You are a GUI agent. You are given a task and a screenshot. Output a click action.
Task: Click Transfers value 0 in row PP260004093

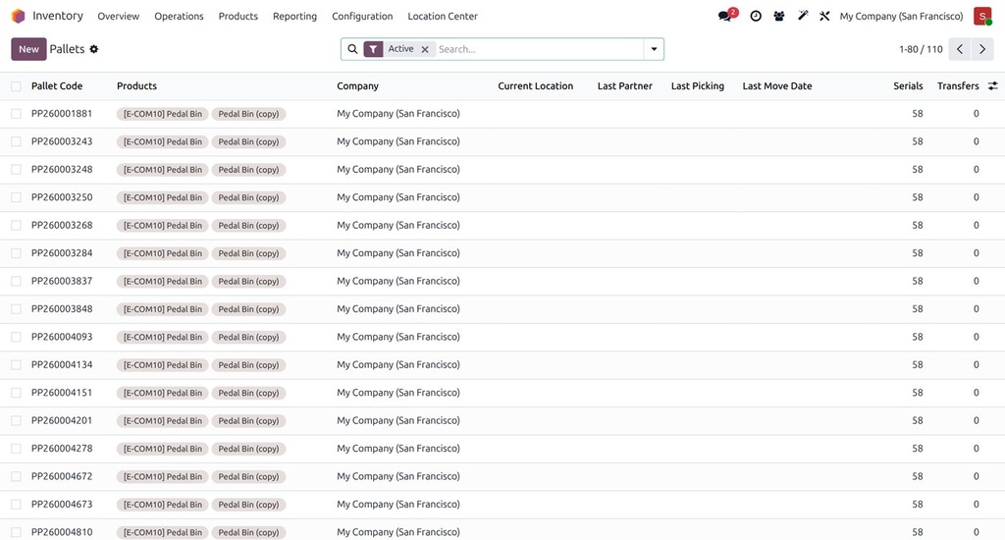(977, 337)
